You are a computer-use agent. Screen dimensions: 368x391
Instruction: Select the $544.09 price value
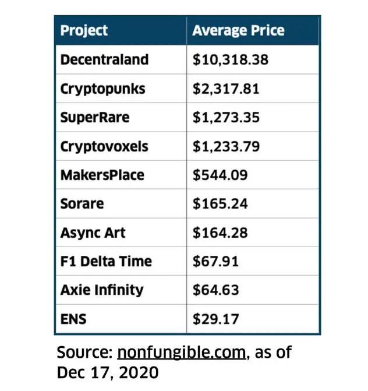tap(221, 175)
